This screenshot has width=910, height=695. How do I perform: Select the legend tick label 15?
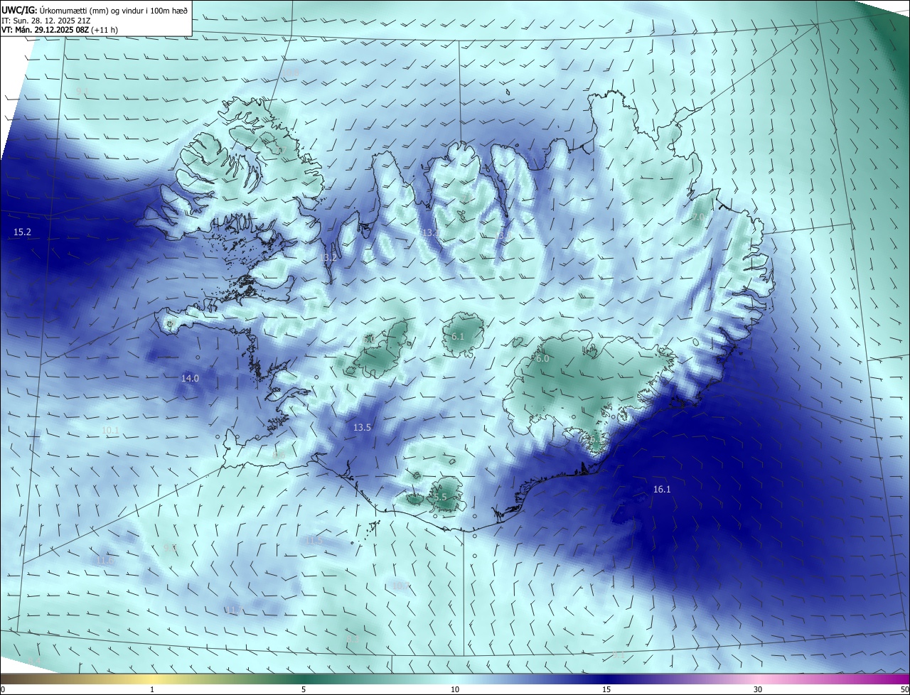[606, 690]
